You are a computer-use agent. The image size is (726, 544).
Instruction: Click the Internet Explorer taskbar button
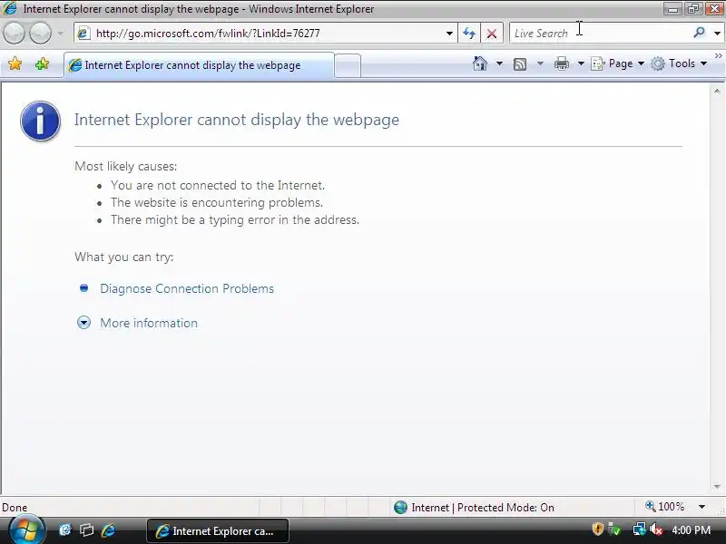pyautogui.click(x=218, y=530)
